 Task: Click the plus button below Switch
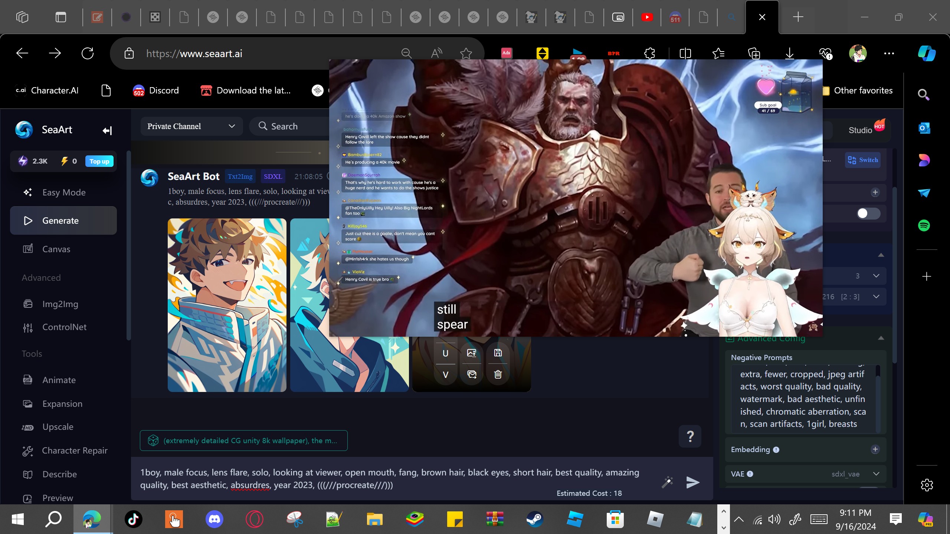[875, 192]
